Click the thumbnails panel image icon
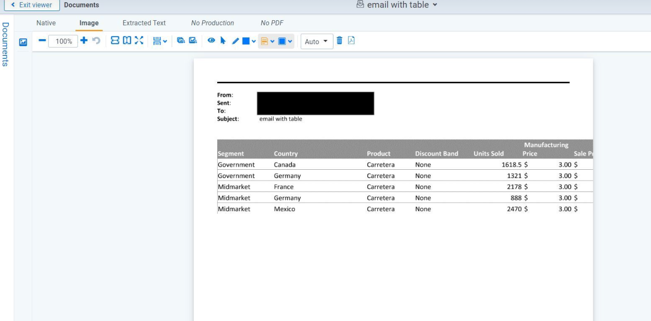This screenshot has height=321, width=651. pyautogui.click(x=23, y=42)
